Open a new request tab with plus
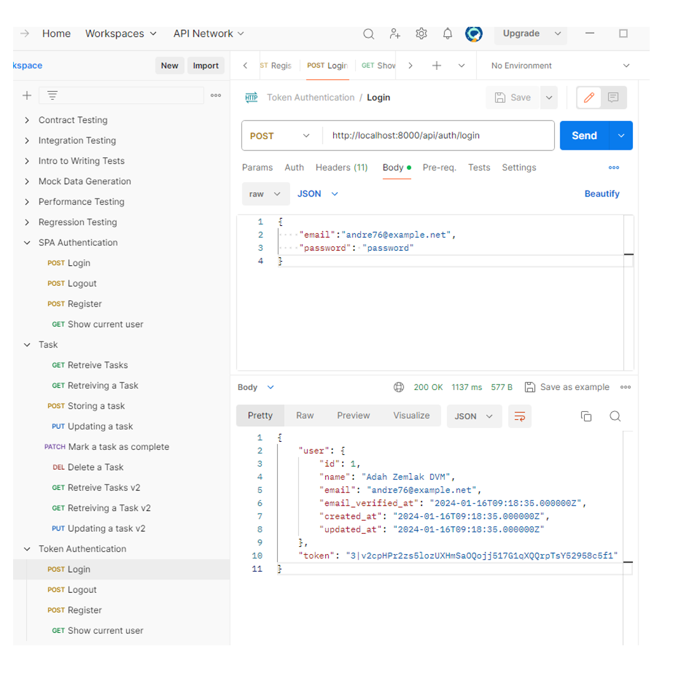674x674 pixels. pyautogui.click(x=437, y=66)
